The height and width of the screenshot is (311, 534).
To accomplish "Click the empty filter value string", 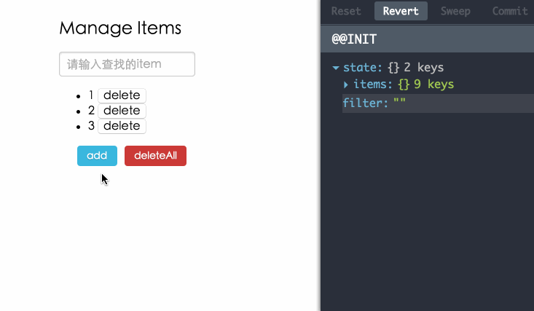I will (x=399, y=103).
